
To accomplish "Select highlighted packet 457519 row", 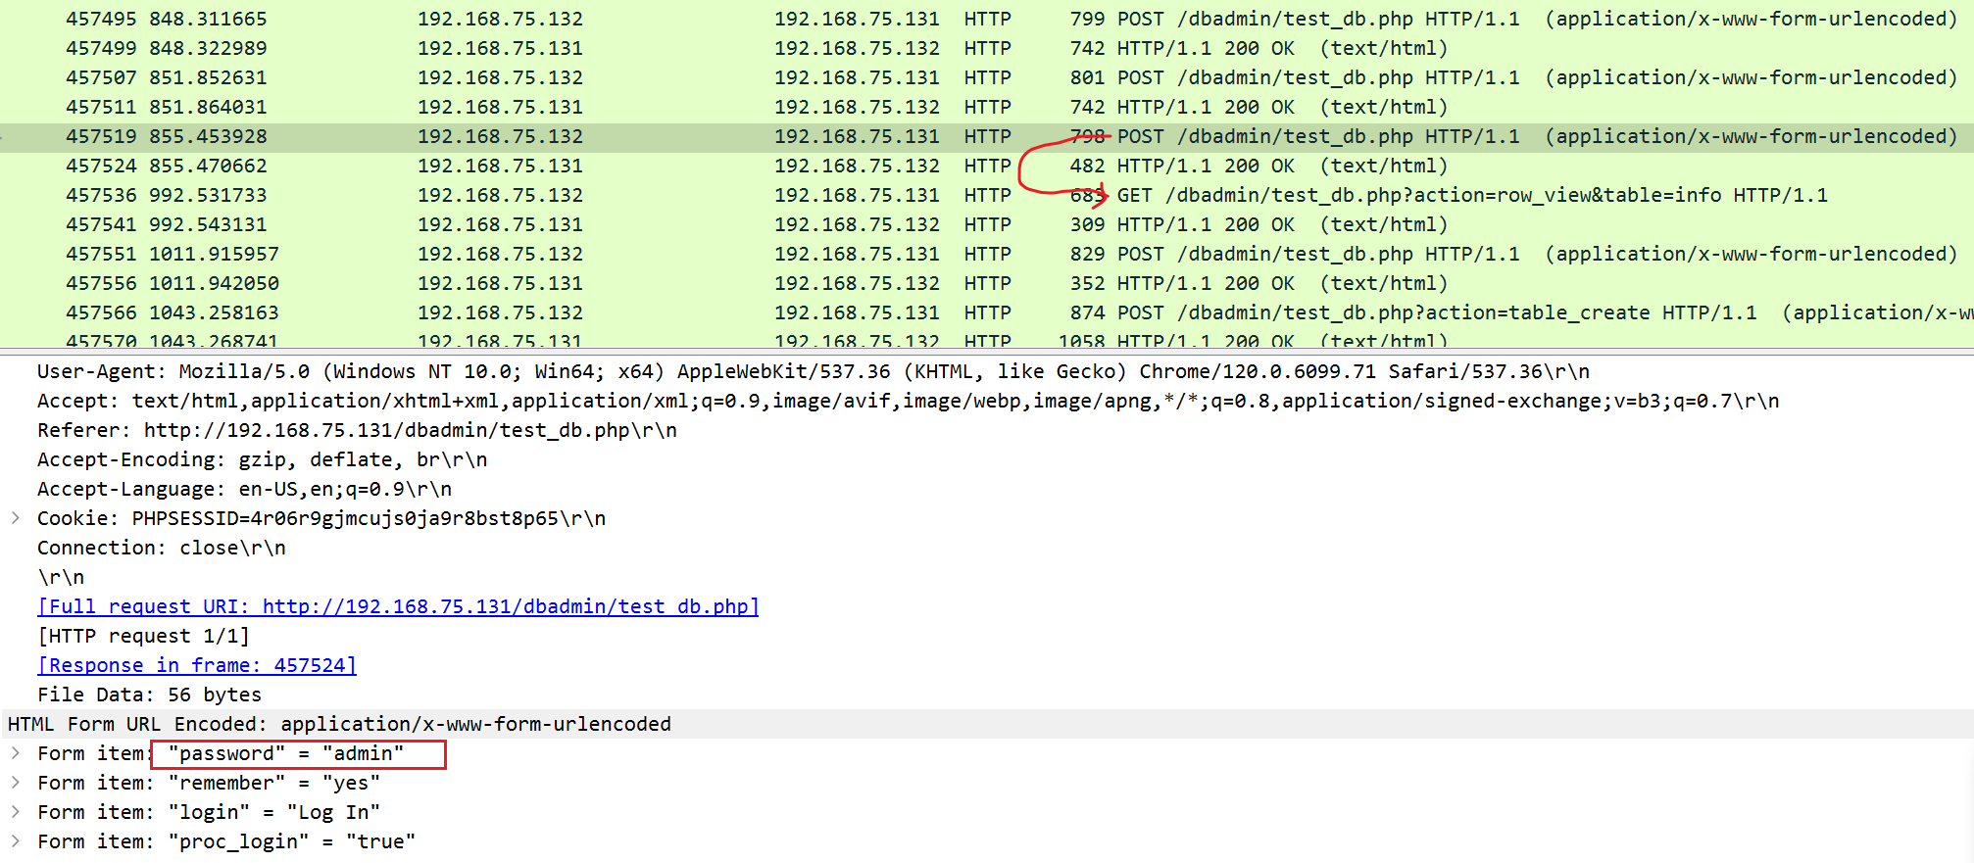I will tap(987, 137).
